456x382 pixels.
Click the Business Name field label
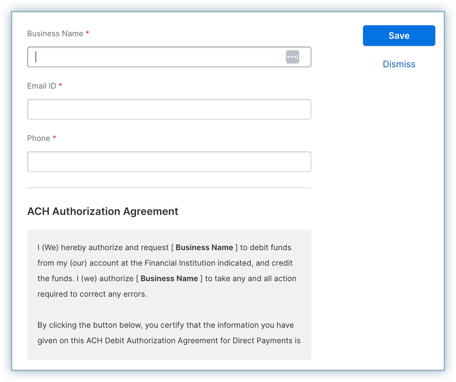[x=55, y=34]
